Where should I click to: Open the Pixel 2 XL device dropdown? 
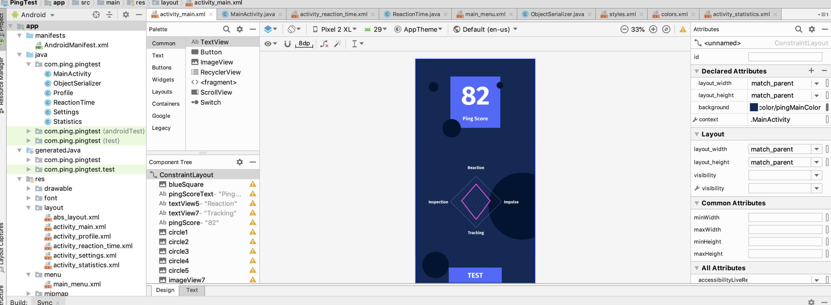point(333,29)
